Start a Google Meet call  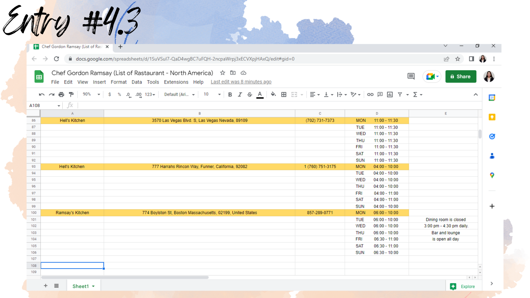432,76
